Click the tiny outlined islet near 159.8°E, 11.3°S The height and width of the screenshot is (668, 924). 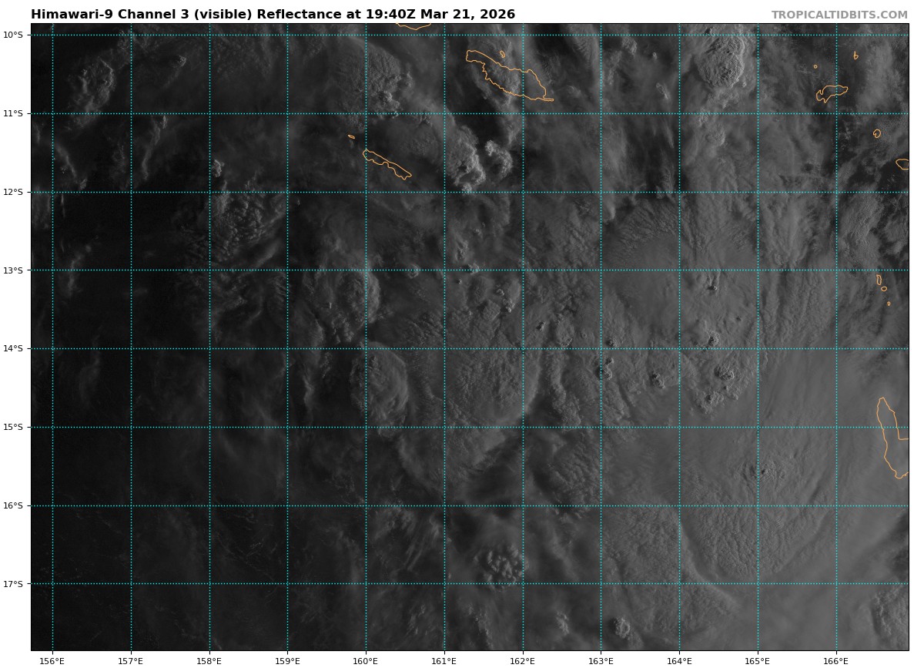pos(351,137)
